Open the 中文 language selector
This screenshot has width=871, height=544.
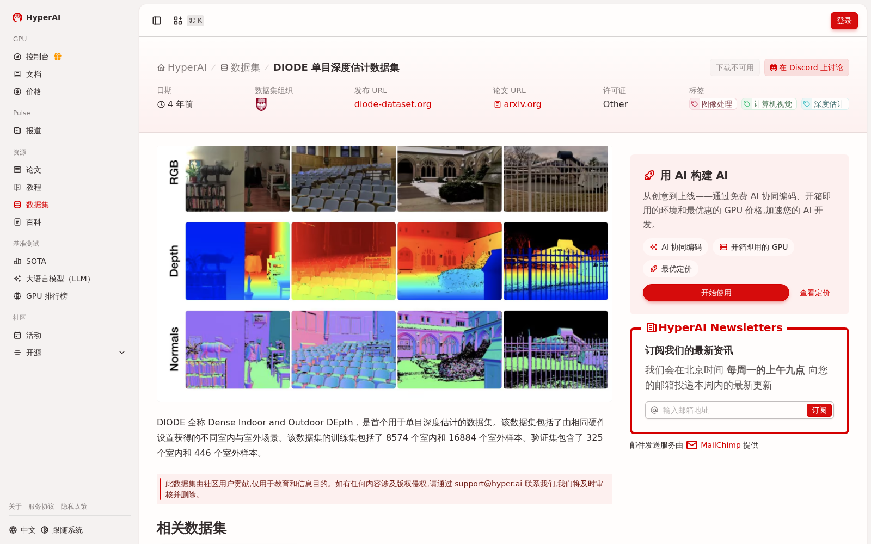[x=22, y=530]
